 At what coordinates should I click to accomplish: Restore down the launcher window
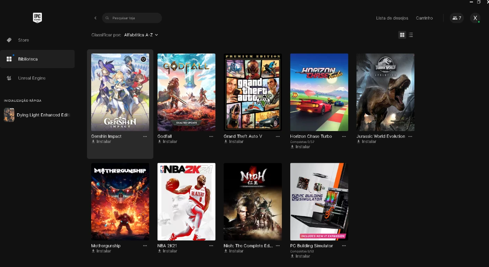pyautogui.click(x=479, y=2)
